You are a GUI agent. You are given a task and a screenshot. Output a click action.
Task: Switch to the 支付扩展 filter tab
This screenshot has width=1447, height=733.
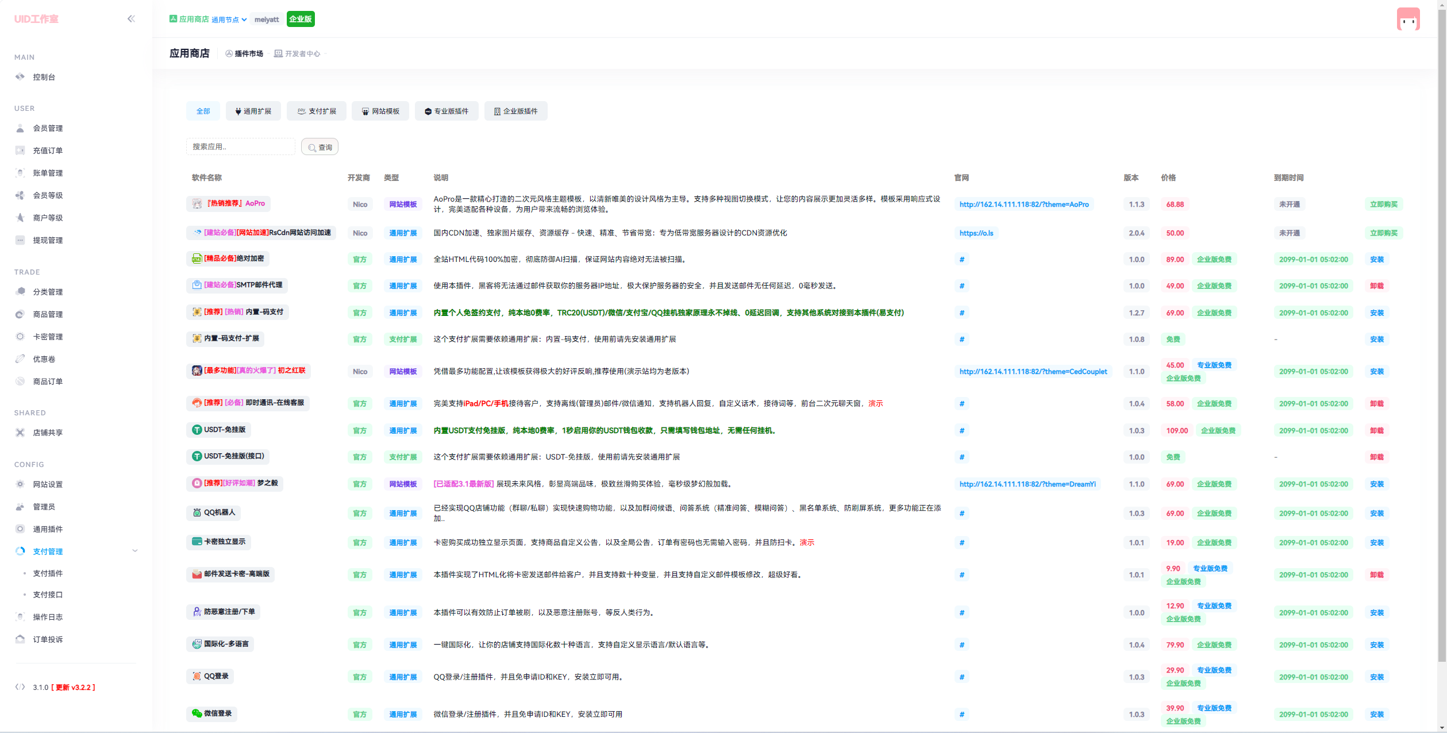(x=317, y=111)
